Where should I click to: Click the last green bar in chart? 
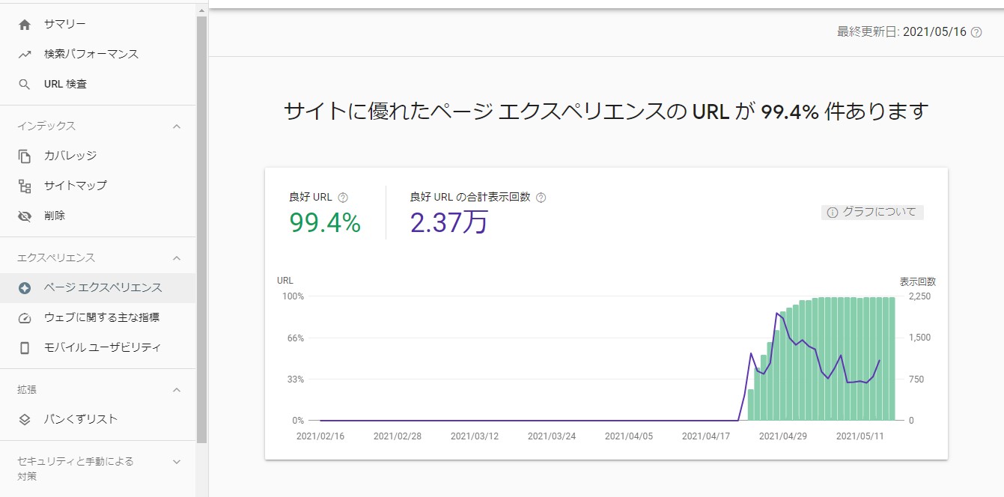pyautogui.click(x=892, y=359)
